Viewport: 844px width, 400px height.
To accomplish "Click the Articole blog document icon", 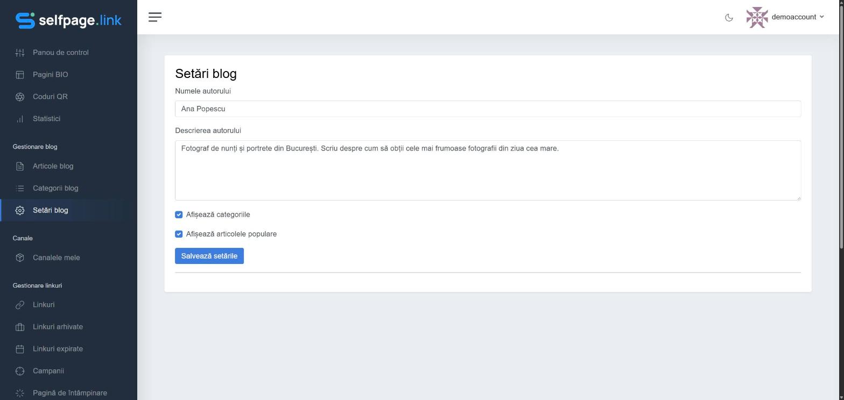I will tap(20, 166).
